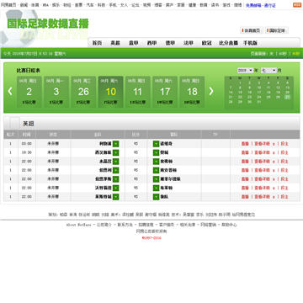This screenshot has height=303, width=303.
Task: Click About NetEase footer link
Action: pos(79,225)
